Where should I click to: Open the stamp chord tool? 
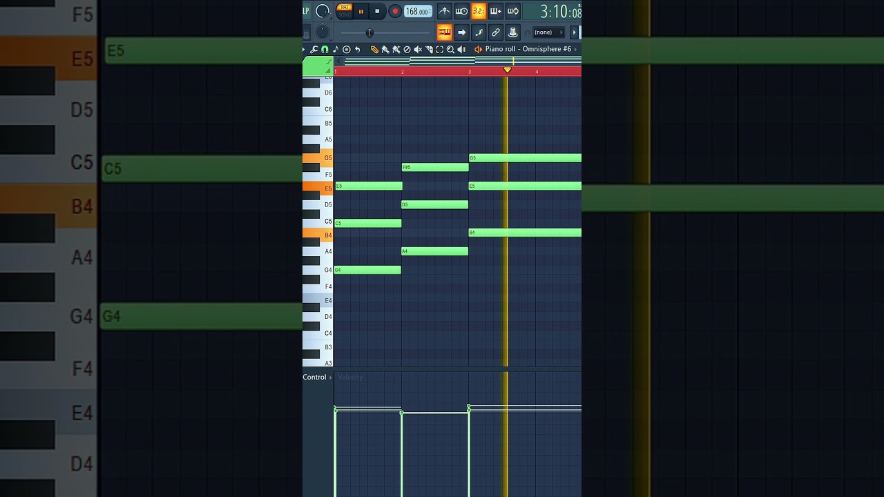click(x=347, y=50)
